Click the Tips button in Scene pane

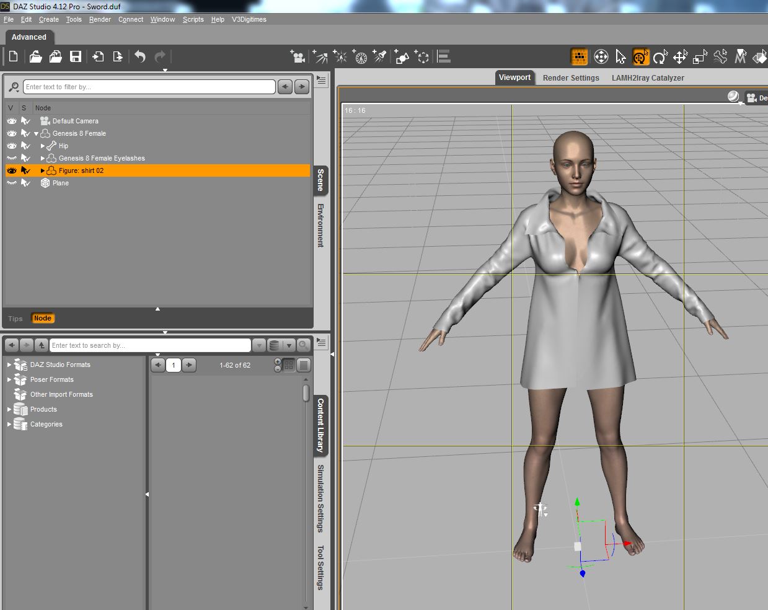(x=15, y=319)
